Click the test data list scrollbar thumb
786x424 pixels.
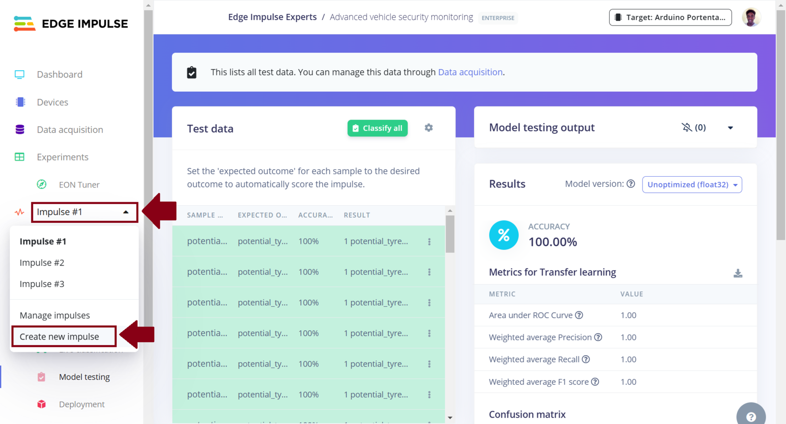tap(450, 234)
